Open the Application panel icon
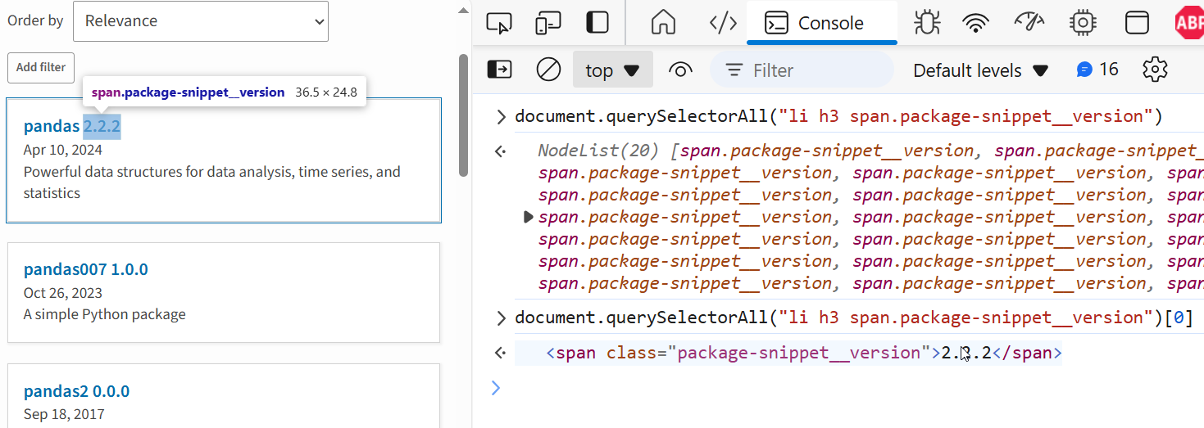The width and height of the screenshot is (1204, 428). click(1137, 23)
